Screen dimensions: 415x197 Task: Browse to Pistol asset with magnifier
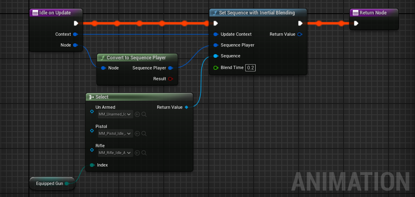[144, 134]
